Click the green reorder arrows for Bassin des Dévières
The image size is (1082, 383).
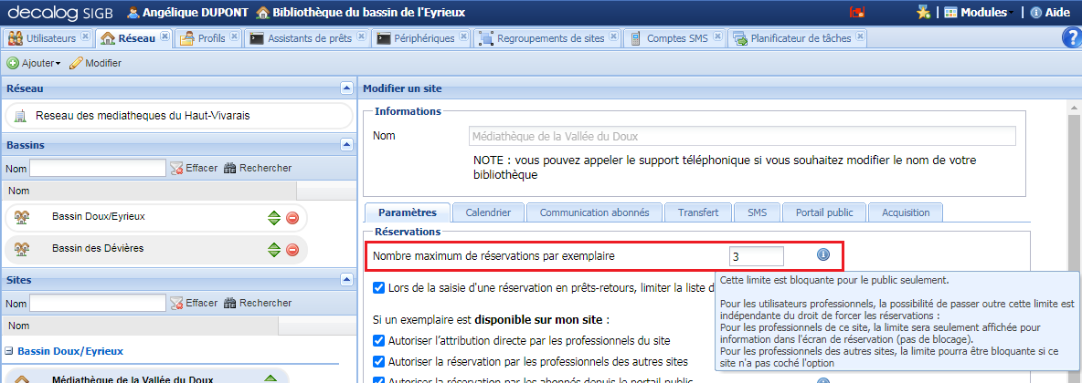click(274, 250)
